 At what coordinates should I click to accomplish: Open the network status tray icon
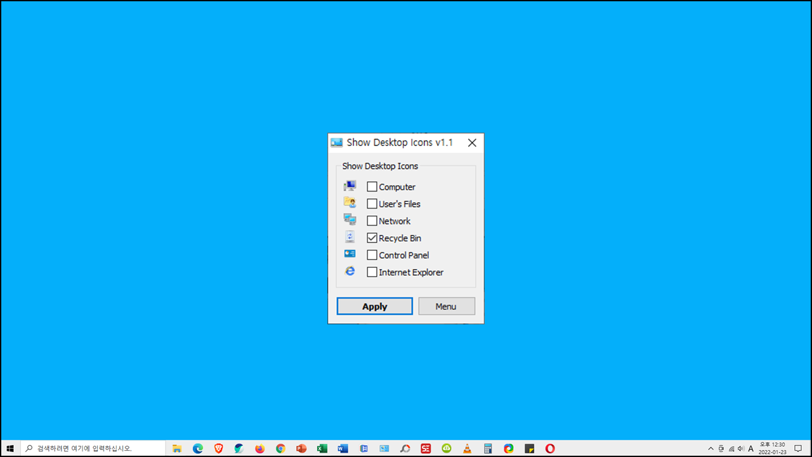731,448
